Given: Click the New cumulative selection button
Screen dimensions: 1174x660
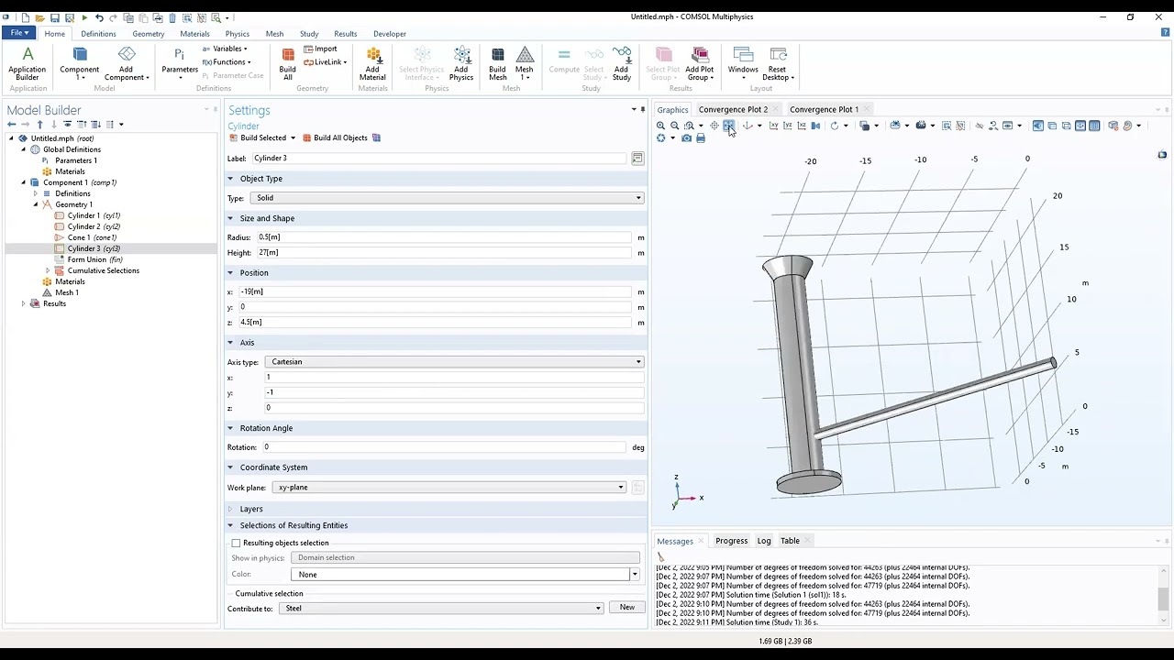Looking at the screenshot, I should (x=626, y=608).
